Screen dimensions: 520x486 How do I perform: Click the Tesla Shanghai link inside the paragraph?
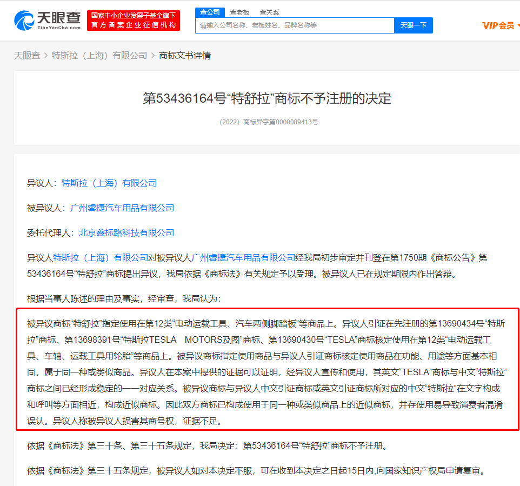pos(101,258)
